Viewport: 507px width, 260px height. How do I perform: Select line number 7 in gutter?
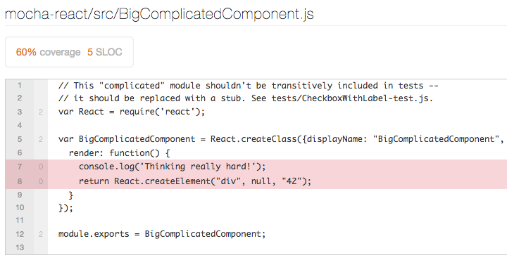click(20, 167)
